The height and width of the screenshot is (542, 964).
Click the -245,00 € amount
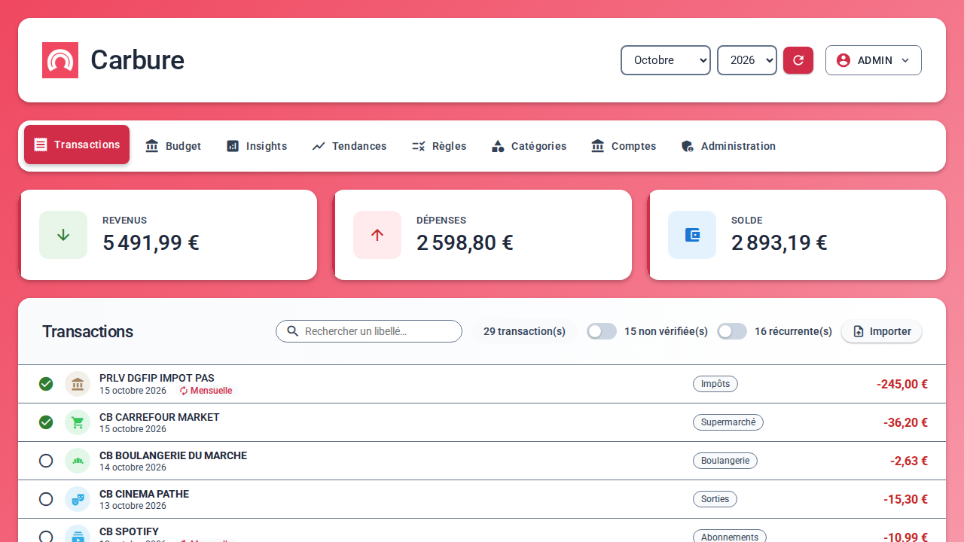coord(902,384)
